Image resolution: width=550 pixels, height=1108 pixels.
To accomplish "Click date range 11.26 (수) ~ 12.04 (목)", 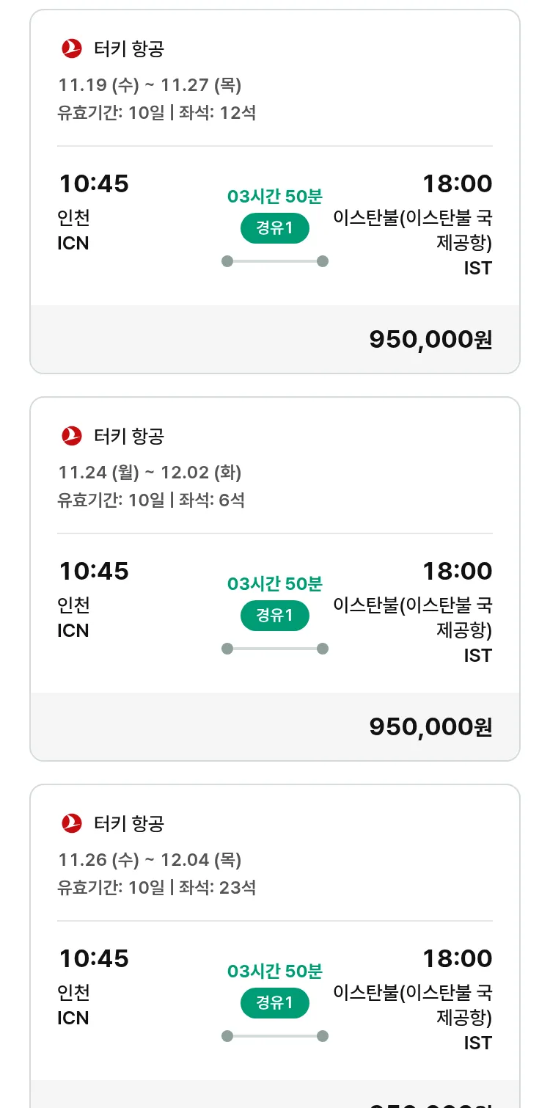I will [x=150, y=860].
